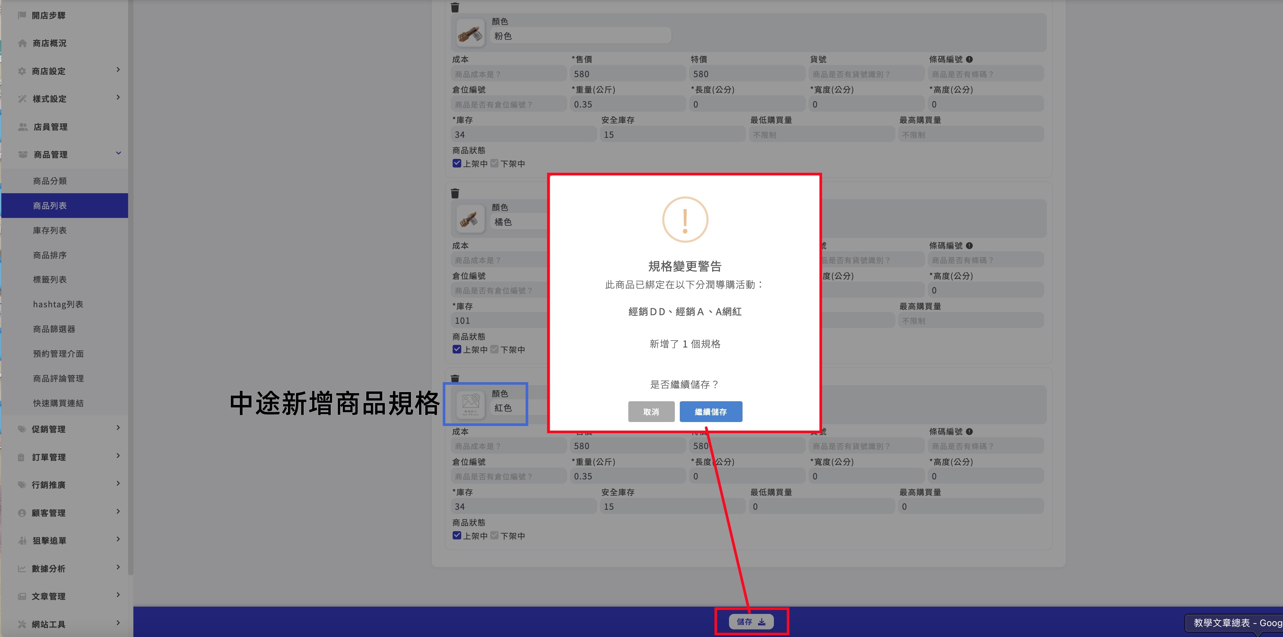The height and width of the screenshot is (637, 1283).
Task: Click the 樣式設定 wand icon
Action: point(22,99)
